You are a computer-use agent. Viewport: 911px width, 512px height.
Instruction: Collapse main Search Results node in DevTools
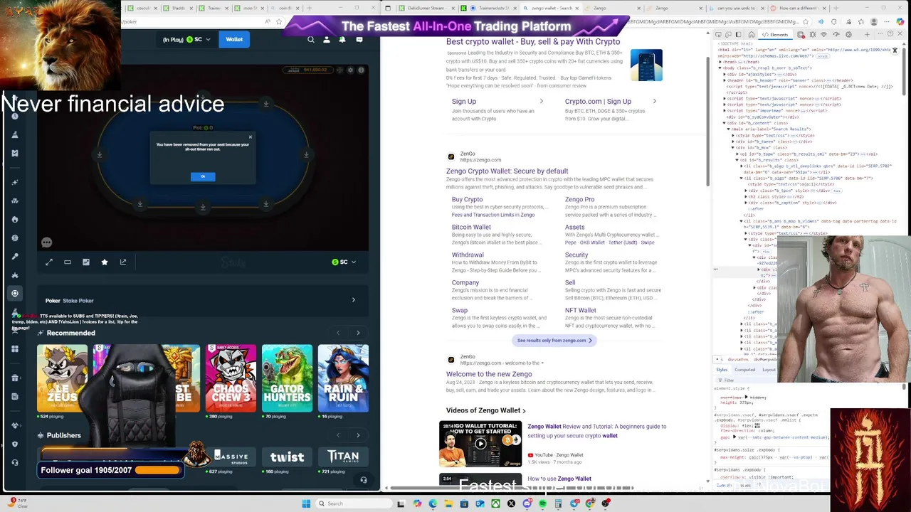coord(729,129)
